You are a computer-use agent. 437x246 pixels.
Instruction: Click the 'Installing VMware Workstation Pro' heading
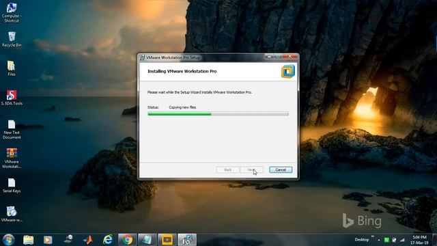(x=182, y=71)
